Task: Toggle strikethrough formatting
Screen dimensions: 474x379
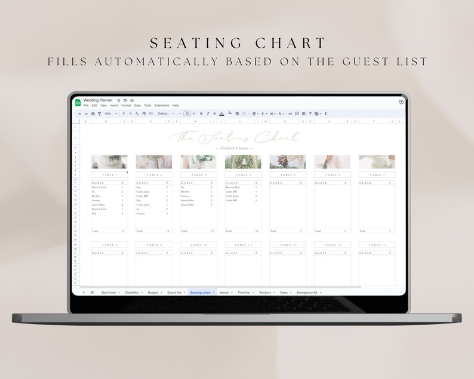Action: click(x=215, y=114)
